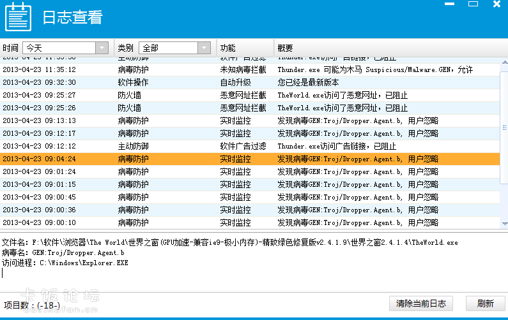Click the 访问进程 Explorer.EXE line
Viewport: 508px width, 320px height.
pyautogui.click(x=65, y=263)
